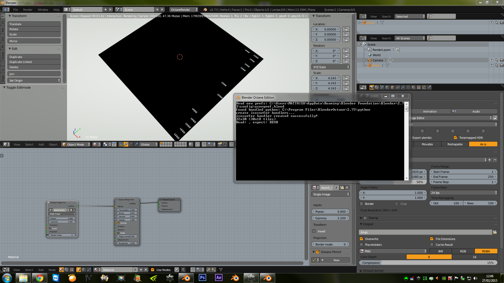The image size is (504, 283).
Task: Select the Reshapable mesh type button
Action: click(x=455, y=144)
